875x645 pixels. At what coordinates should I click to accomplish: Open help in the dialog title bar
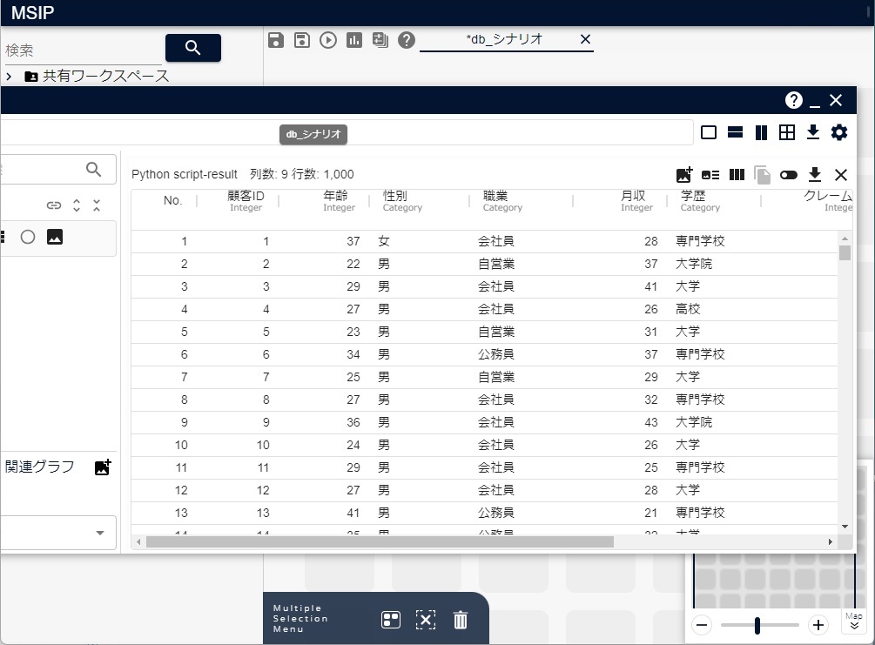pyautogui.click(x=793, y=100)
